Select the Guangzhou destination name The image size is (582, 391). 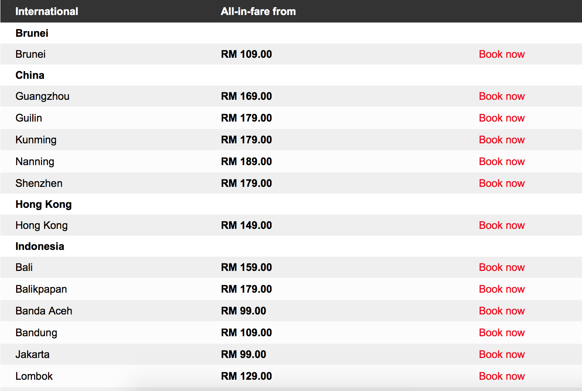42,96
